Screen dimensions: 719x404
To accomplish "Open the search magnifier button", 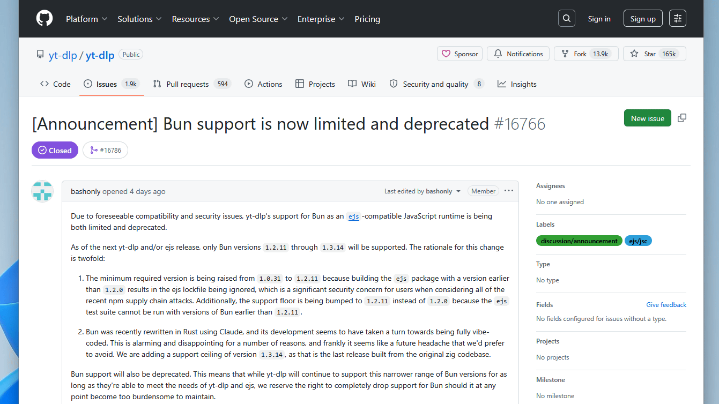I will (x=567, y=19).
